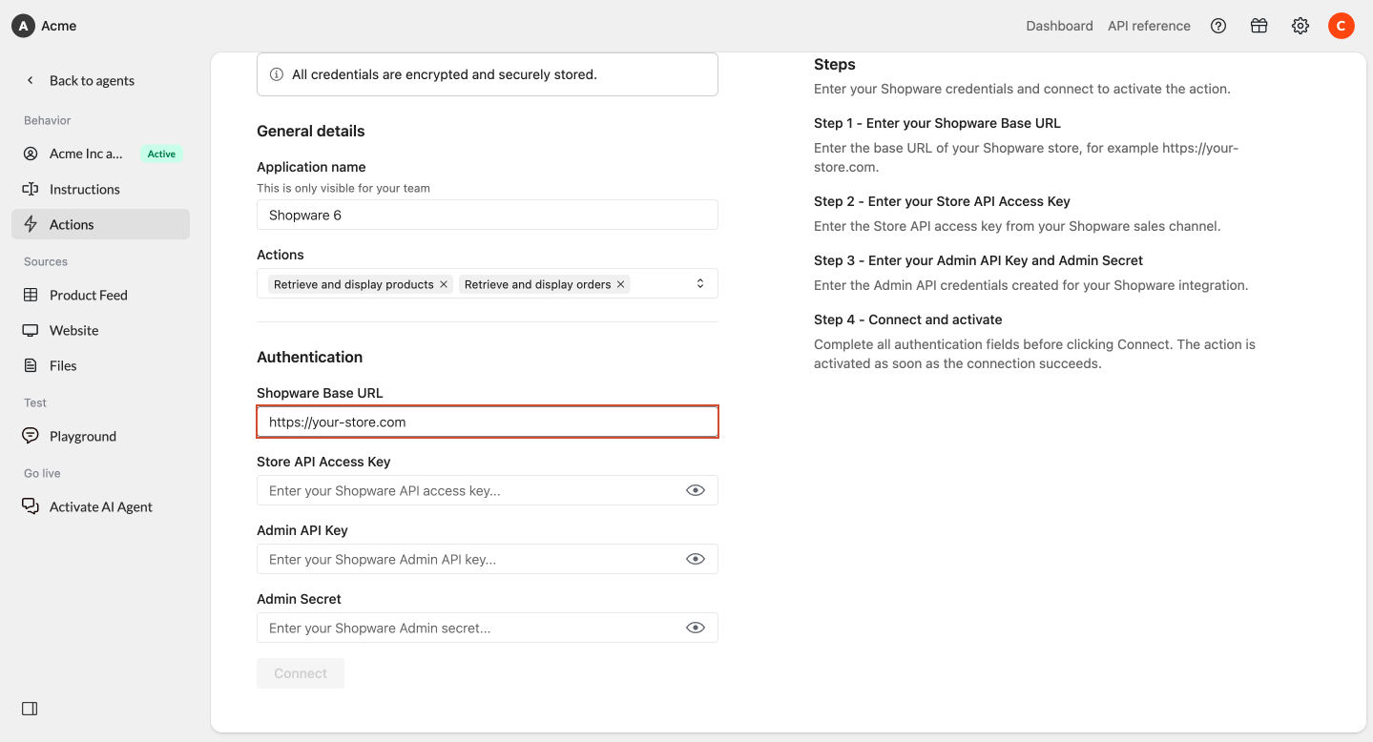Collapse the sidebar with the panel icon
Viewport: 1373px width, 742px height.
[30, 709]
